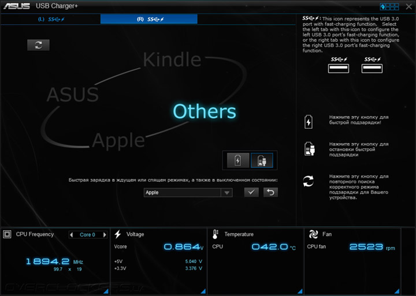Screen dimensions: 416x296
Task: Select the Others charging mode
Action: [x=205, y=111]
